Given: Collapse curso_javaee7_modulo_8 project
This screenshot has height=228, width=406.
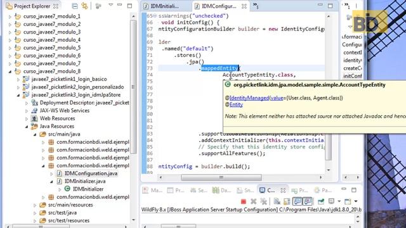Looking at the screenshot, I should click(10, 72).
